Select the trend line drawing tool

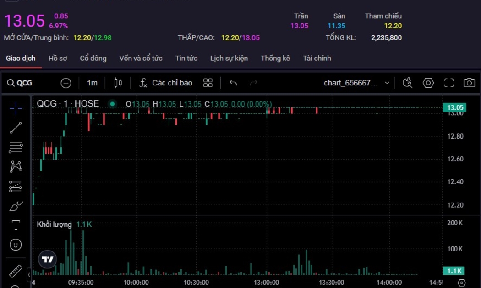(16, 128)
